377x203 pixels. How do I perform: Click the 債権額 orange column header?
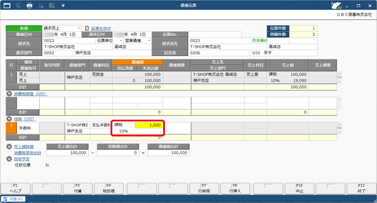tap(137, 62)
